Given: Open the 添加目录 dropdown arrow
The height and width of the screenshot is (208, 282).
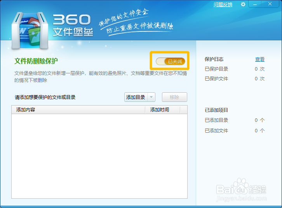Looking at the screenshot, I should (x=151, y=97).
